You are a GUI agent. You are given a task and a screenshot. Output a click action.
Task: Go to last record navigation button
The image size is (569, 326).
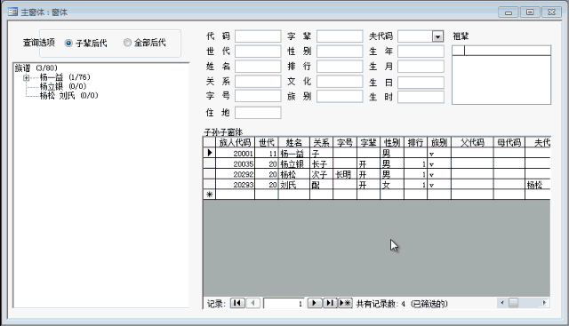[330, 303]
